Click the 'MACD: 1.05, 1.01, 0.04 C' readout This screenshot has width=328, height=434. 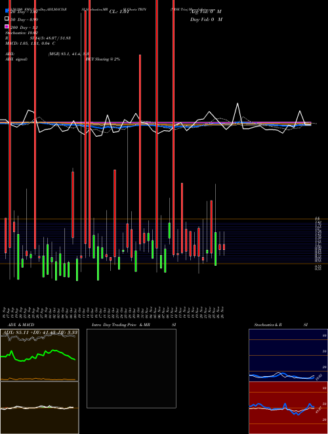tap(30, 43)
